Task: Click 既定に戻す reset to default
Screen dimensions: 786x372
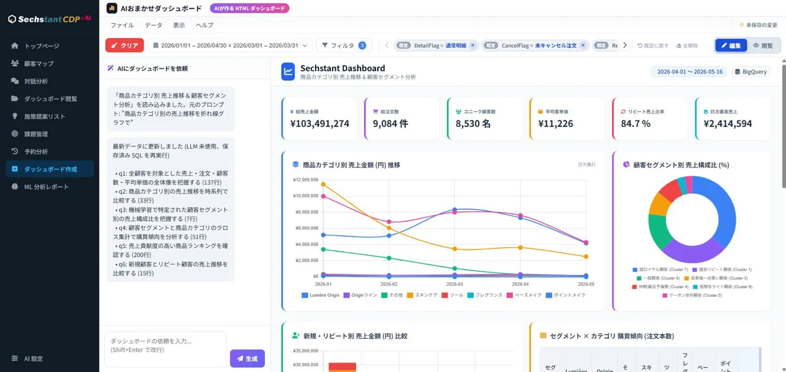Action: (653, 45)
